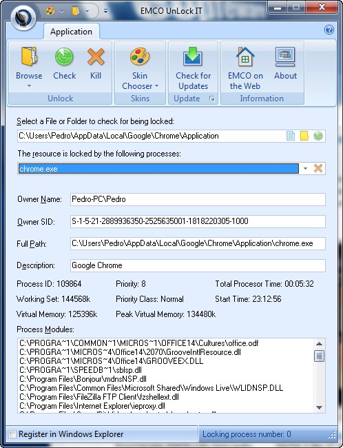
Task: Expand the Skin Chooser dropdown arrow
Action: (156, 86)
